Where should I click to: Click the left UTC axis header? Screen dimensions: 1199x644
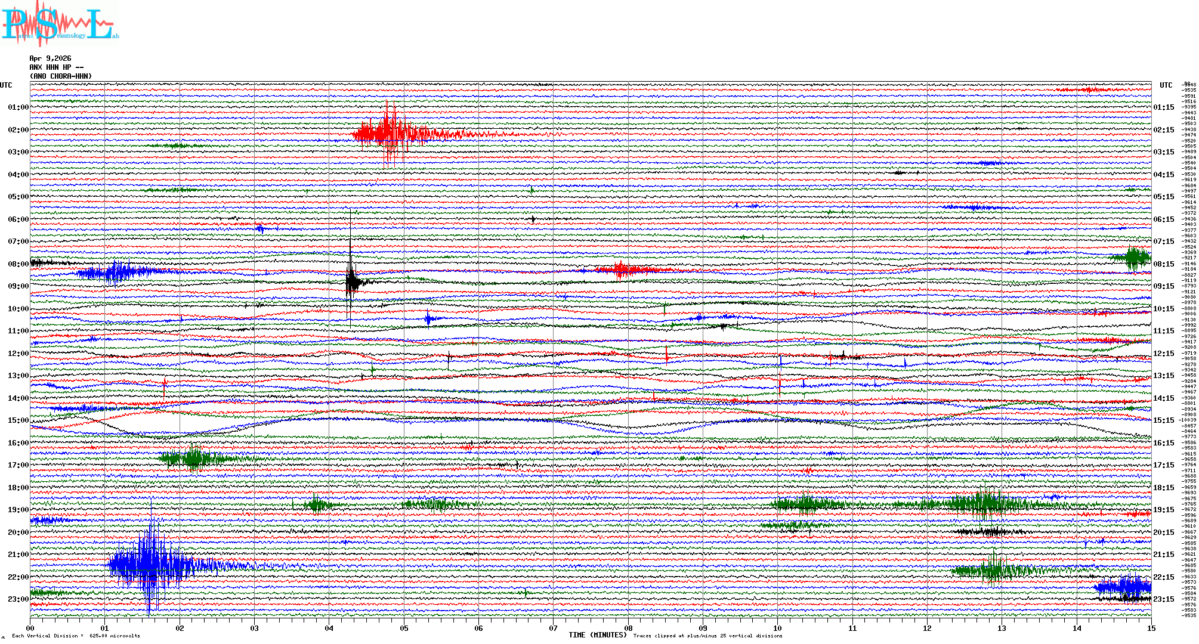click(6, 85)
